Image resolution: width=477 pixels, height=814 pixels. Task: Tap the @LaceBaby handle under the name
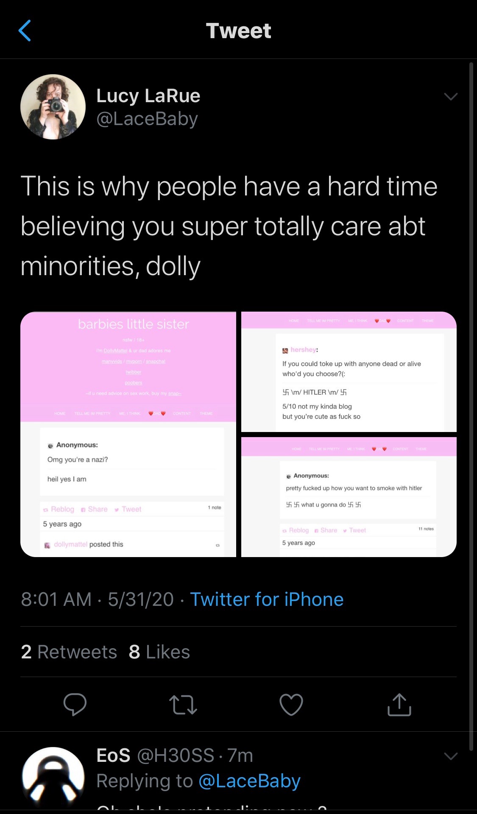(x=147, y=119)
